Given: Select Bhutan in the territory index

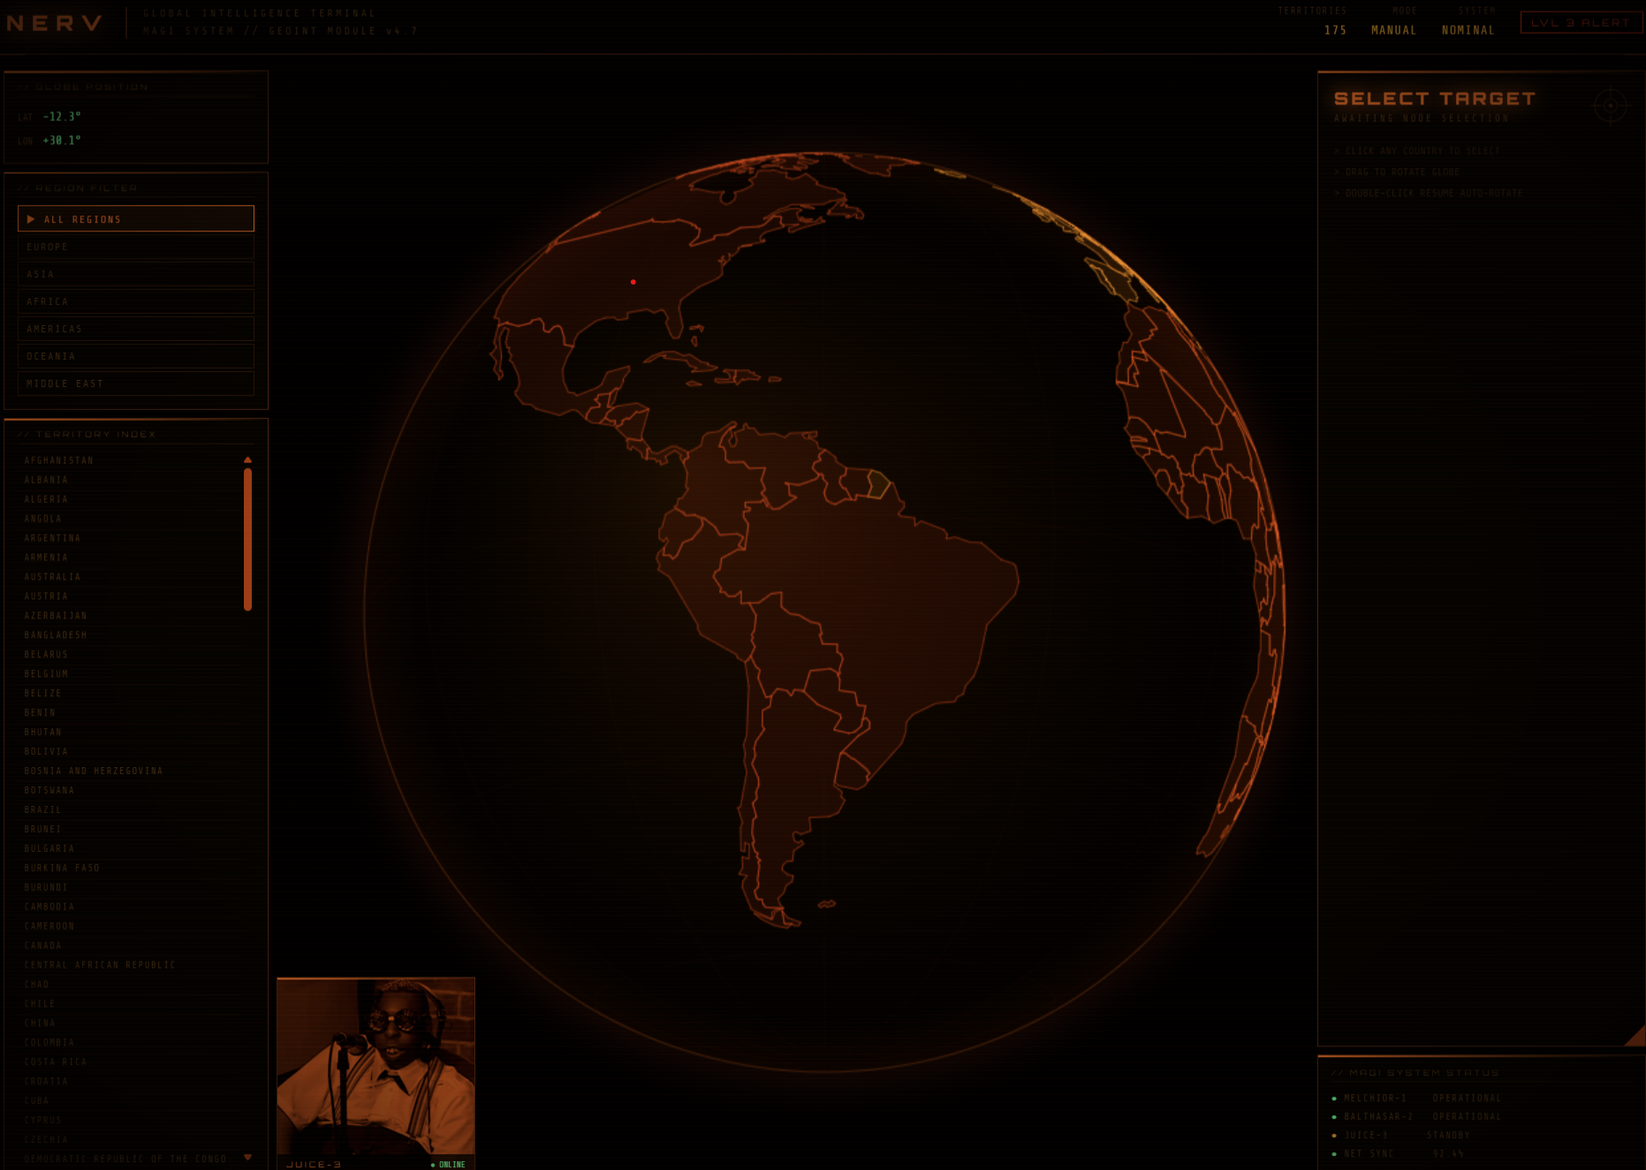Looking at the screenshot, I should tap(129, 733).
